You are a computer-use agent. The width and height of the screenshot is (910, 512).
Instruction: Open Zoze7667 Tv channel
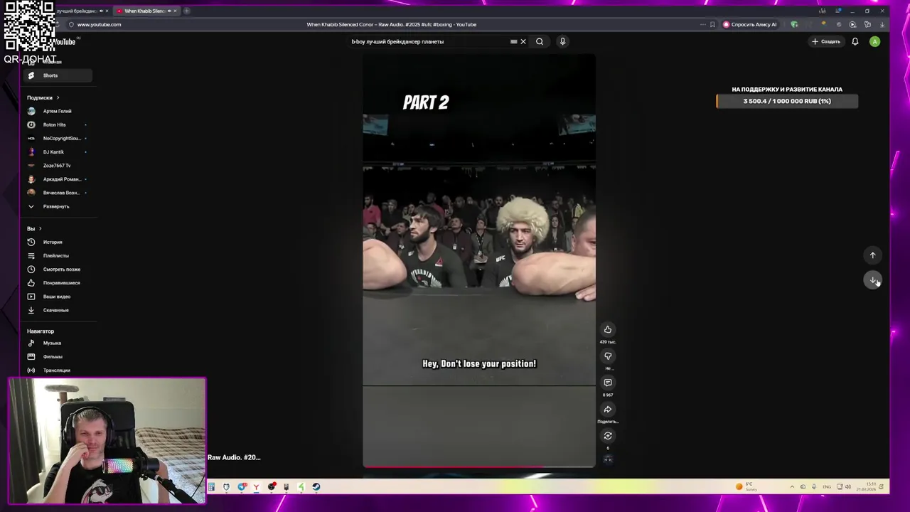click(57, 165)
